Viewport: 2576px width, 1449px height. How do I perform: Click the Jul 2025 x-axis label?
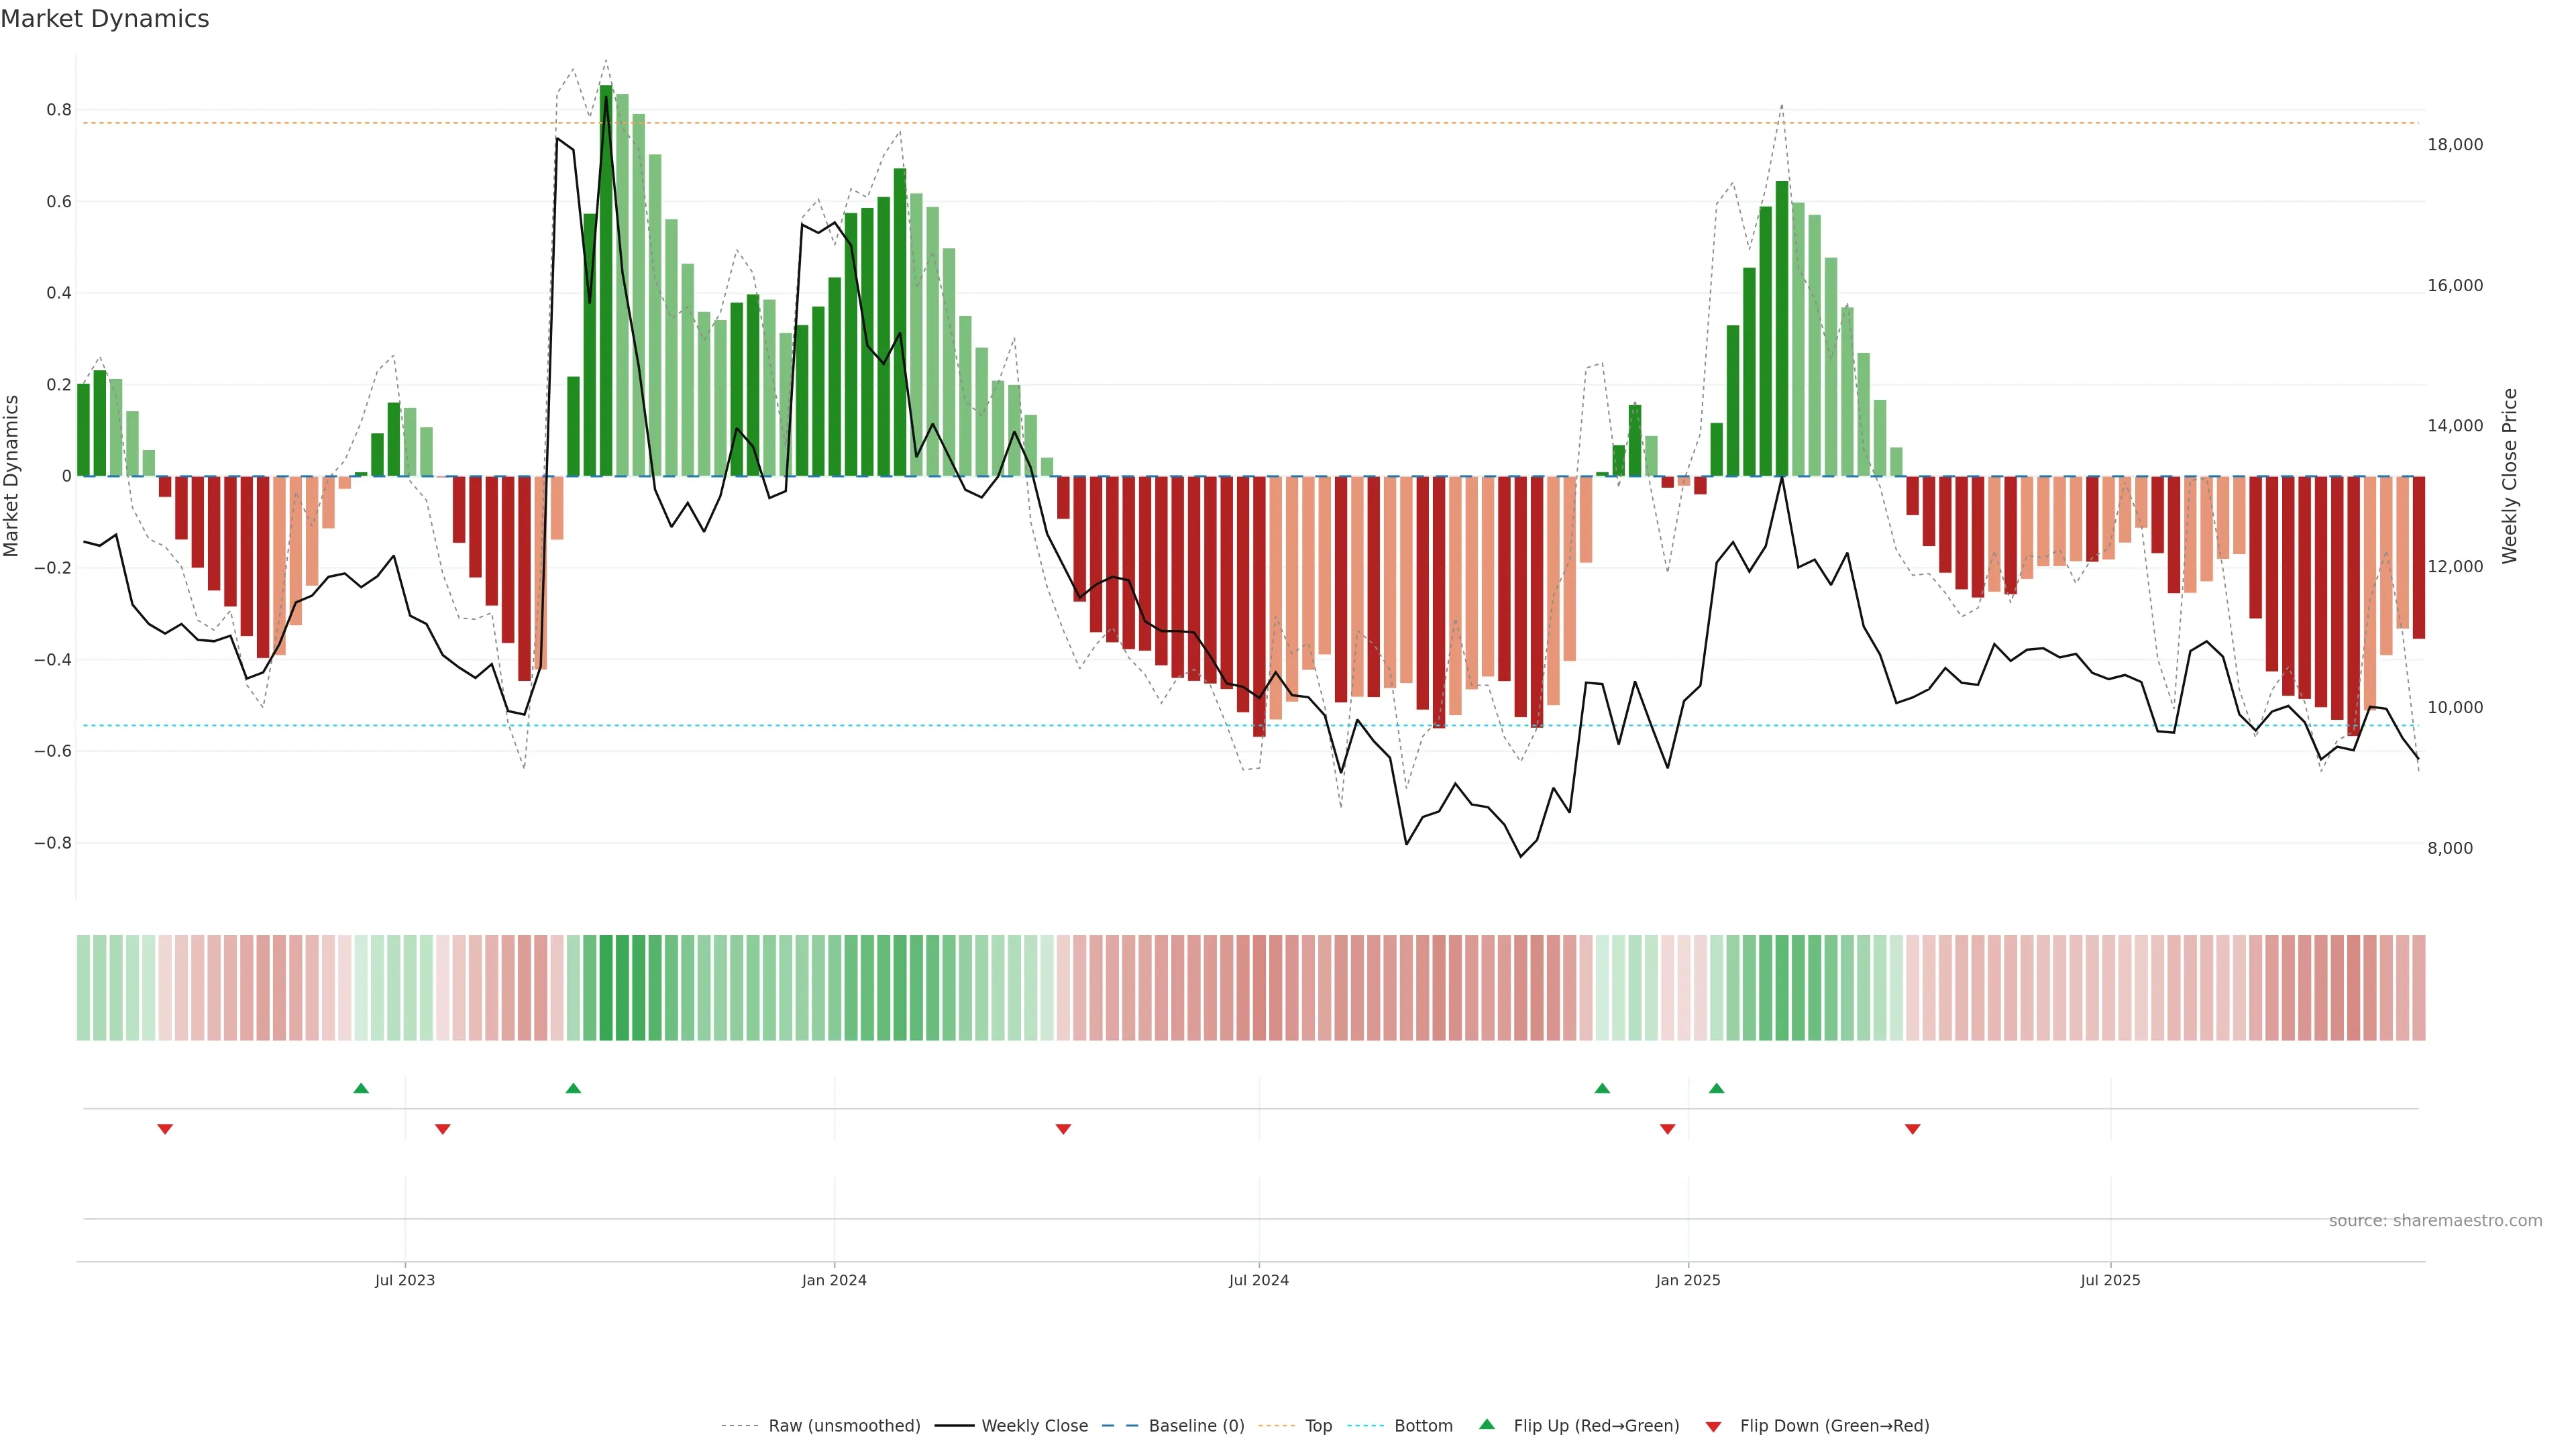coord(2110,1280)
